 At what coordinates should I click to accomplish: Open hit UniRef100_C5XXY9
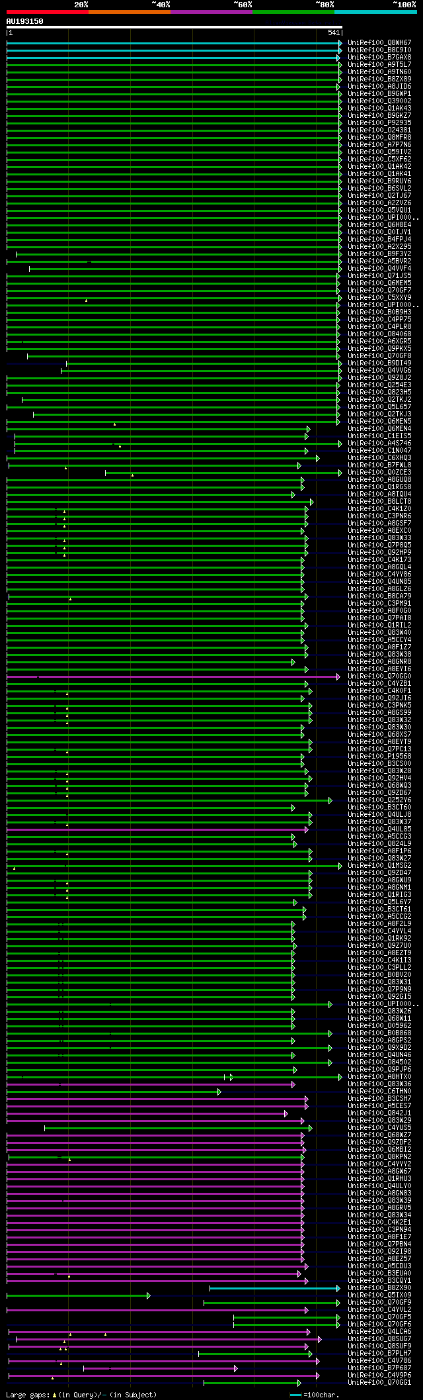point(379,297)
